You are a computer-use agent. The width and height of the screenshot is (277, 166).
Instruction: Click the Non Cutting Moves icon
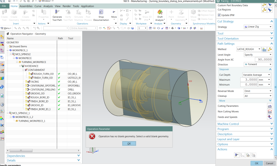tap(270, 111)
